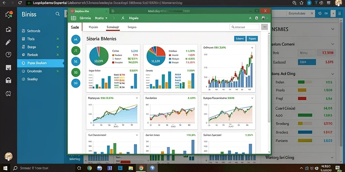Open the Maiha dropdown in green toolbar

click(x=101, y=18)
